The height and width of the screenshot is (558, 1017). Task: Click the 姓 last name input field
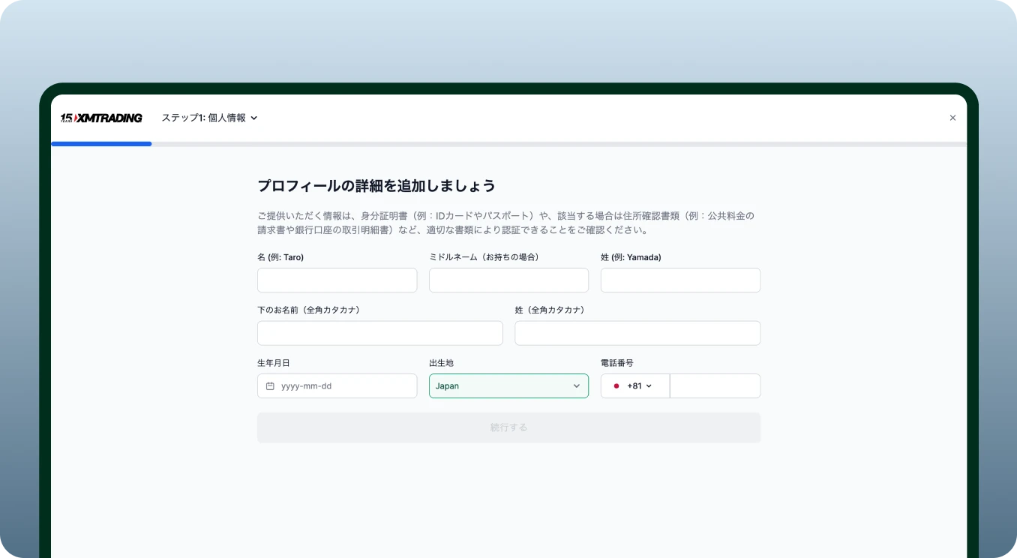680,280
